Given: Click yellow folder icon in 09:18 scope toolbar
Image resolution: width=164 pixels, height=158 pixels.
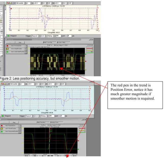Looking at the screenshot, I should 5,84.
